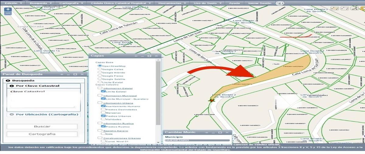The image size is (365, 154).
Task: Click Iniciar Sesión in the menu bar
Action: tap(259, 3)
